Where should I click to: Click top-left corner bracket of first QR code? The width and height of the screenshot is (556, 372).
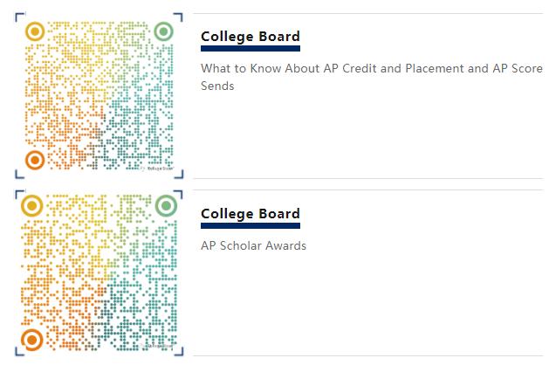tap(19, 17)
